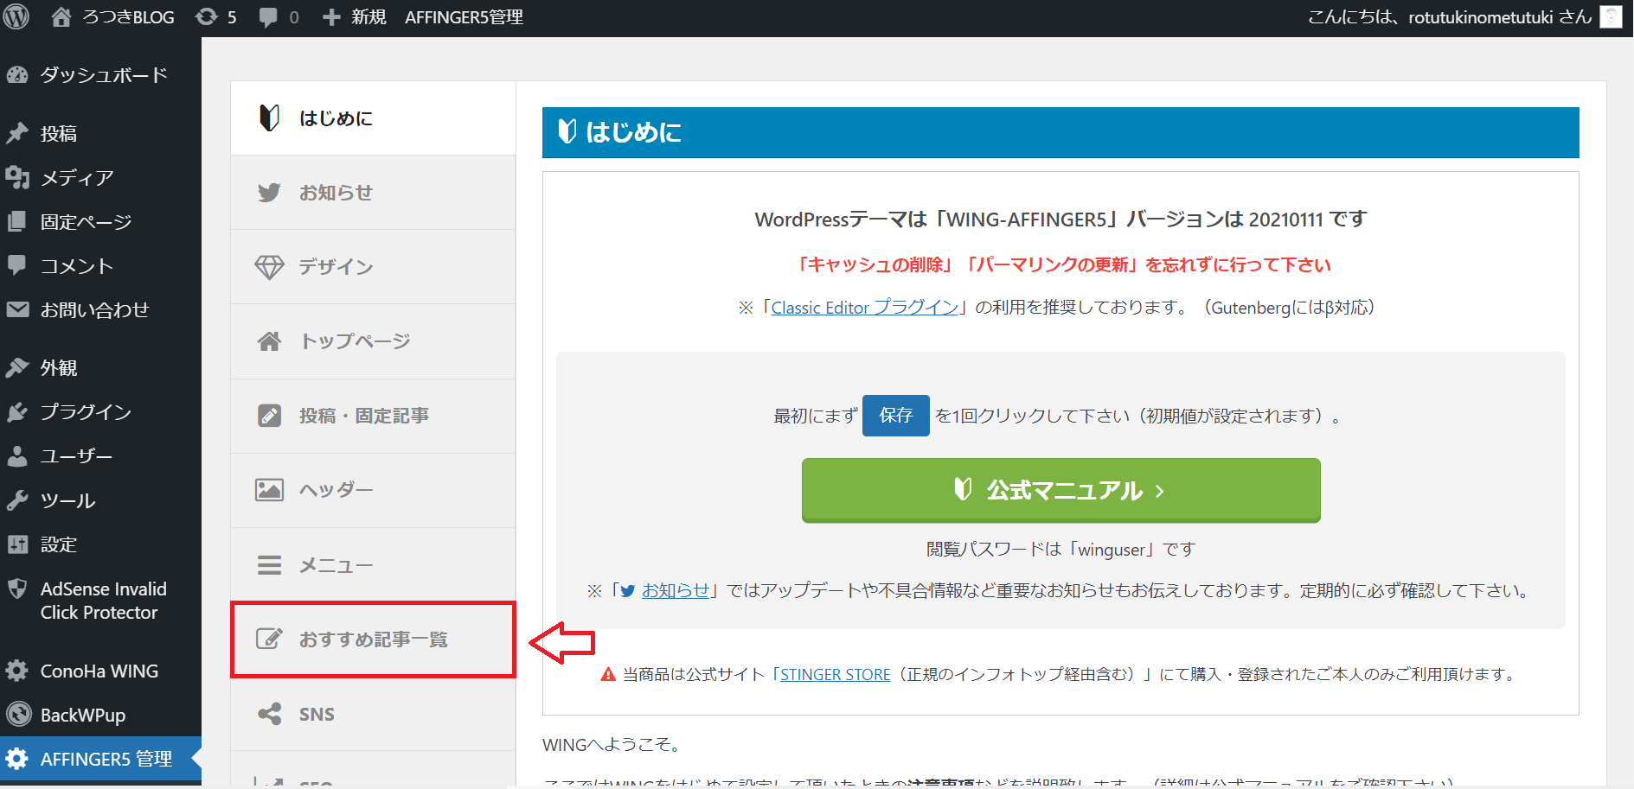This screenshot has width=1634, height=789.
Task: Click the ダッシュボード gauge icon
Action: click(17, 75)
